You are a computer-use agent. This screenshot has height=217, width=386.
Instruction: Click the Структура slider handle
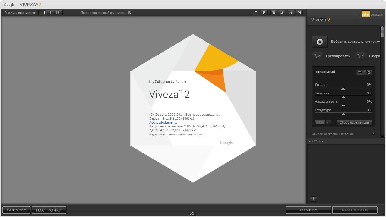[x=343, y=114]
